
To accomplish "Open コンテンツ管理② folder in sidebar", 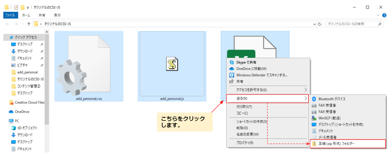I will pyautogui.click(x=26, y=86).
